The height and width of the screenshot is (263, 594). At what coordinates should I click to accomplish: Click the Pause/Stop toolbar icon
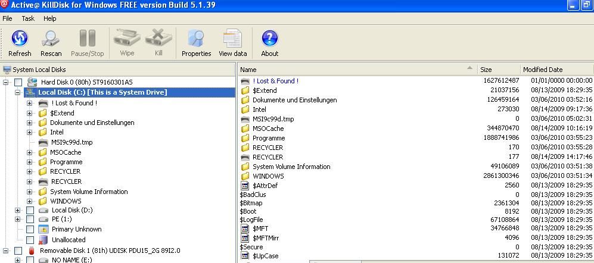pyautogui.click(x=87, y=39)
